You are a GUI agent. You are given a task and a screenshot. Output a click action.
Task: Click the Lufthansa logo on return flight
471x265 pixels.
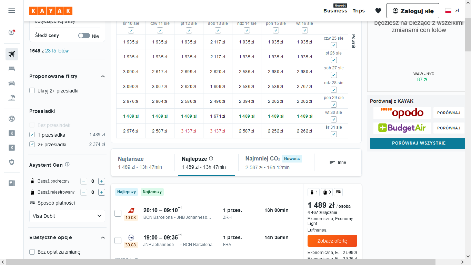pos(131,237)
